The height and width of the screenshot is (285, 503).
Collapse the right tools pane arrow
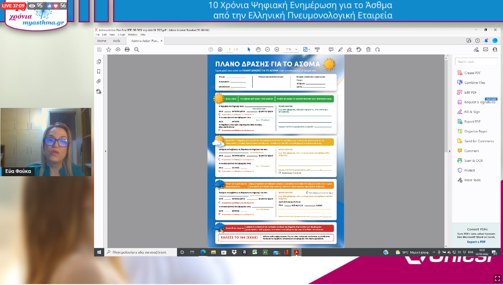pos(450,151)
